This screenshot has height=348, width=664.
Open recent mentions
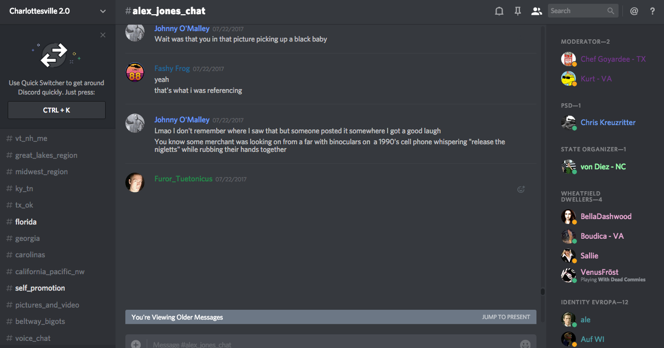point(634,11)
